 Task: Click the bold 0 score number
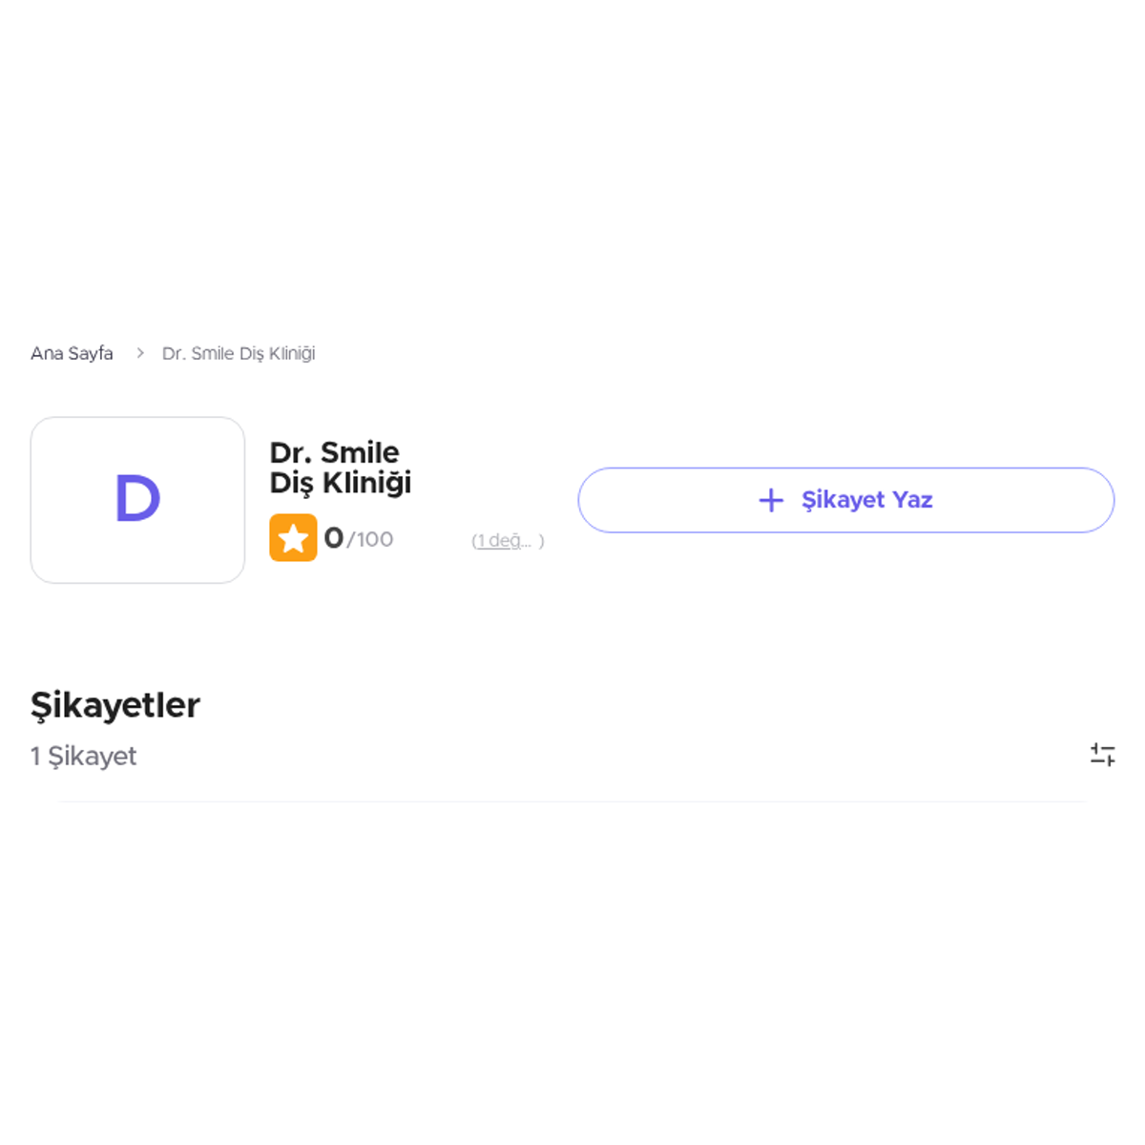333,538
